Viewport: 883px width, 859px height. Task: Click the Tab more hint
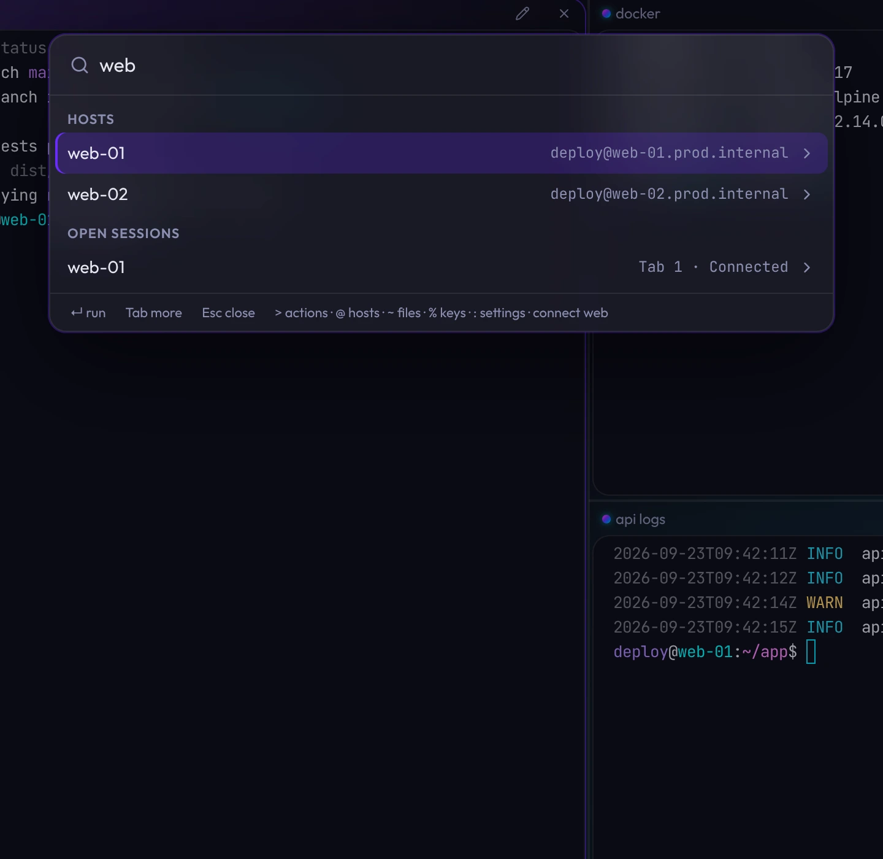(x=154, y=313)
